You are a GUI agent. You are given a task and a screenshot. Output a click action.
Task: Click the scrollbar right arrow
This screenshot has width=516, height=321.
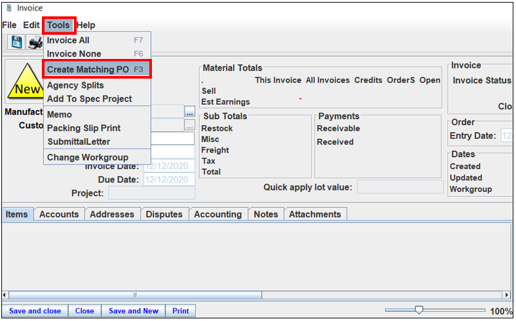click(507, 295)
